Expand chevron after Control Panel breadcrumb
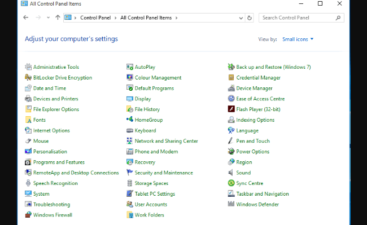The height and width of the screenshot is (225, 367). point(115,17)
